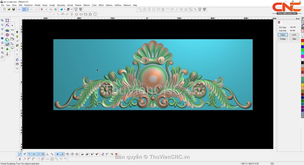The height and width of the screenshot is (165, 304).
Task: Save the drawing with the floppy disk icon
Action: pyautogui.click(x=14, y=9)
